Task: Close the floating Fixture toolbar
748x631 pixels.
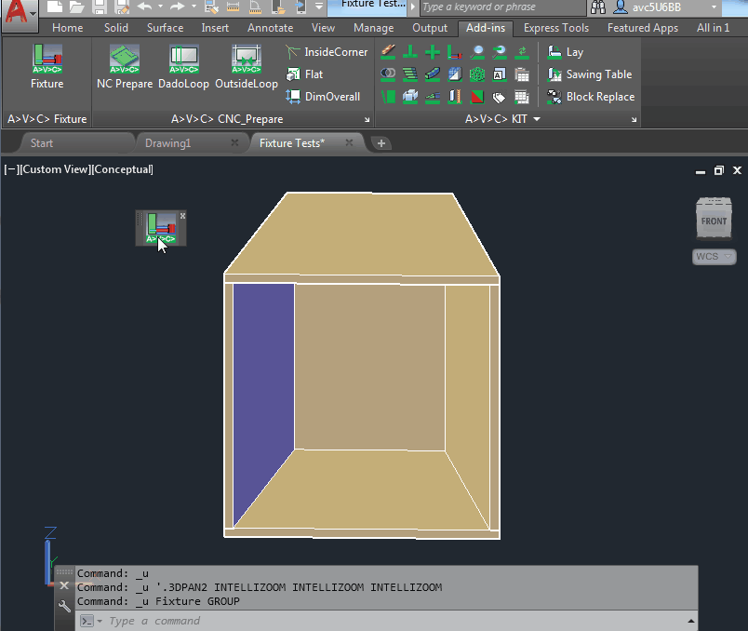Action: coord(182,215)
